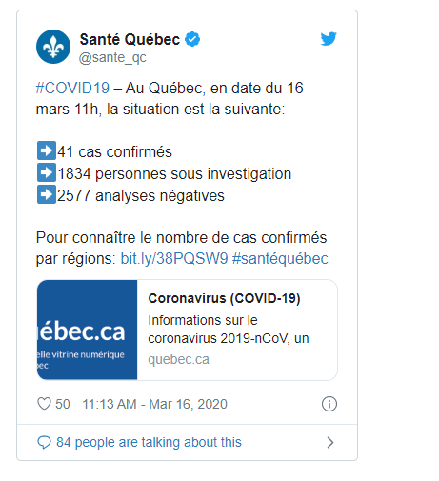Click the arrow emoji before 1834 personnes
This screenshot has height=481, width=439.
click(x=47, y=172)
